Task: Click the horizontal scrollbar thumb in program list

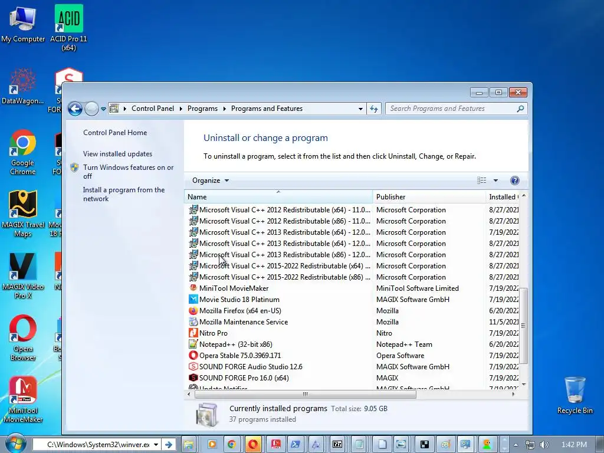Action: pos(306,394)
